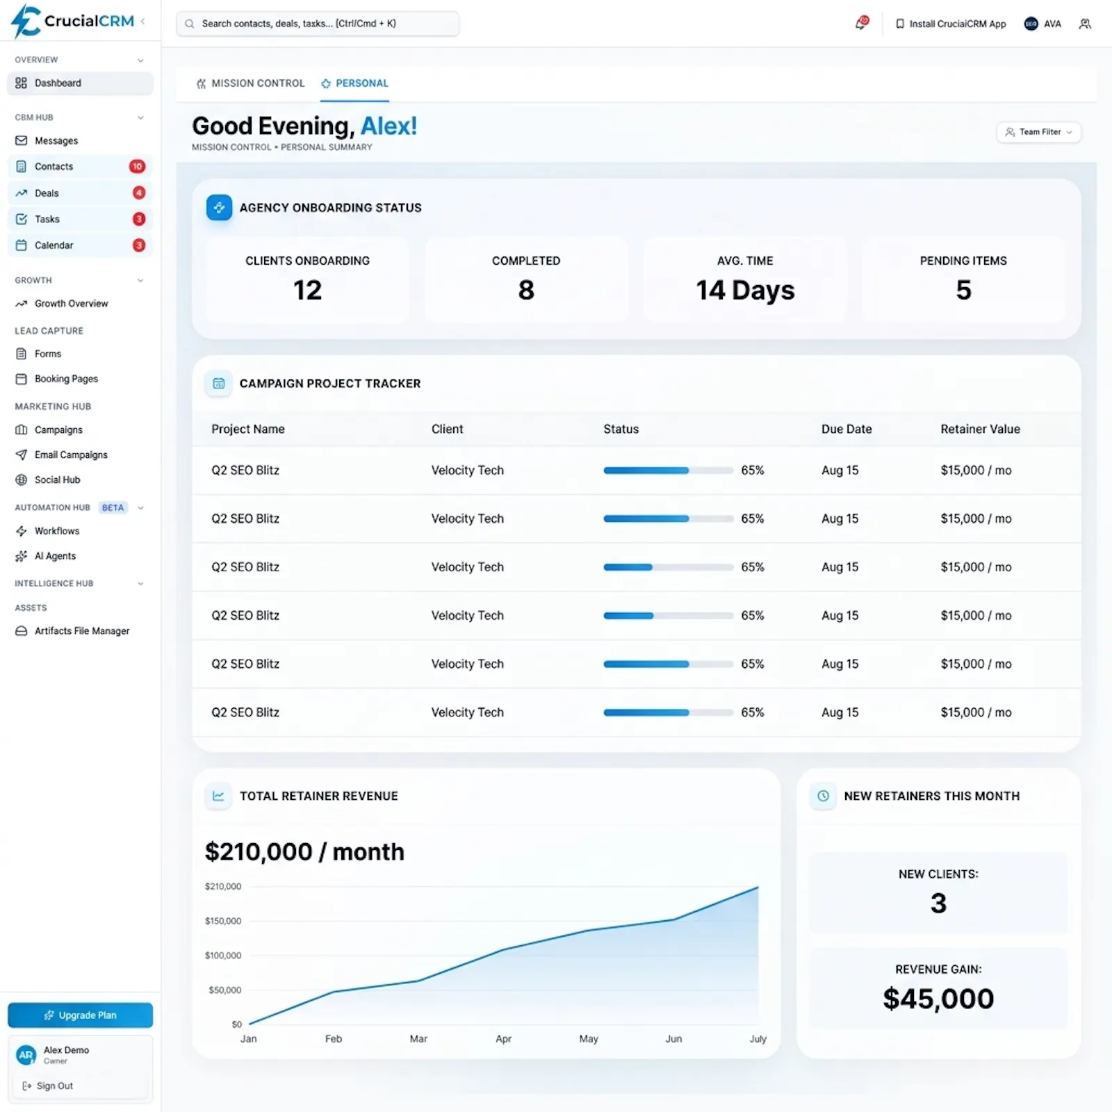The width and height of the screenshot is (1112, 1112).
Task: Open Deals in the sidebar
Action: (x=80, y=193)
